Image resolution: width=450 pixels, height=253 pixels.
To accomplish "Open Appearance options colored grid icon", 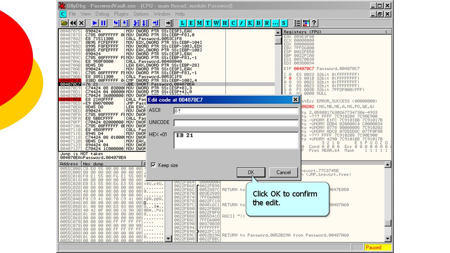I will [x=306, y=23].
